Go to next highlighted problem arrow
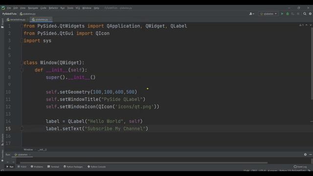This screenshot has height=176, width=313. [x=311, y=25]
